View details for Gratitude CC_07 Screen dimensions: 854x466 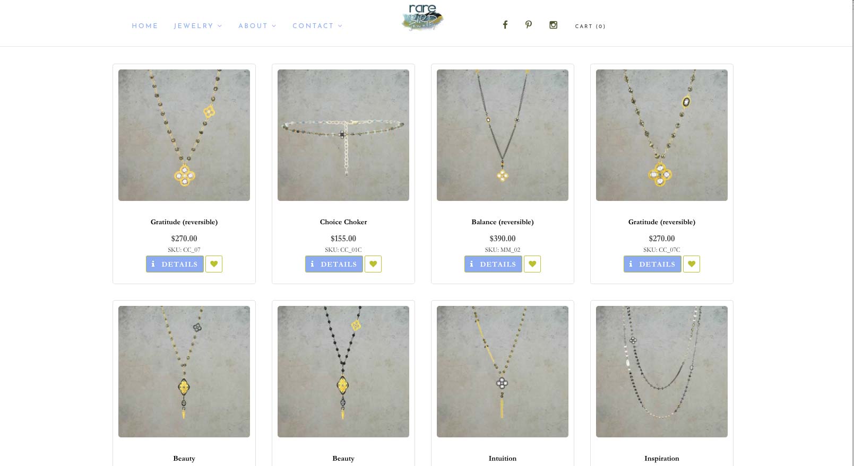175,264
